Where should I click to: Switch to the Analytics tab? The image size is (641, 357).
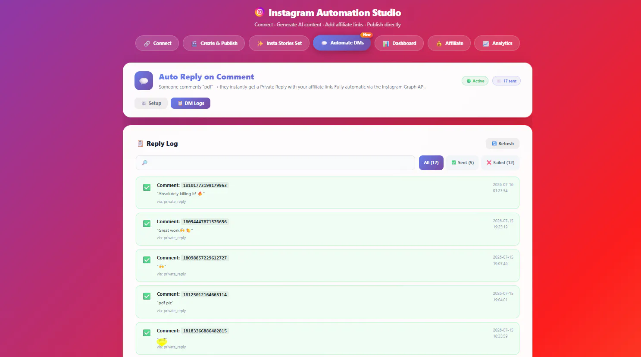point(497,43)
